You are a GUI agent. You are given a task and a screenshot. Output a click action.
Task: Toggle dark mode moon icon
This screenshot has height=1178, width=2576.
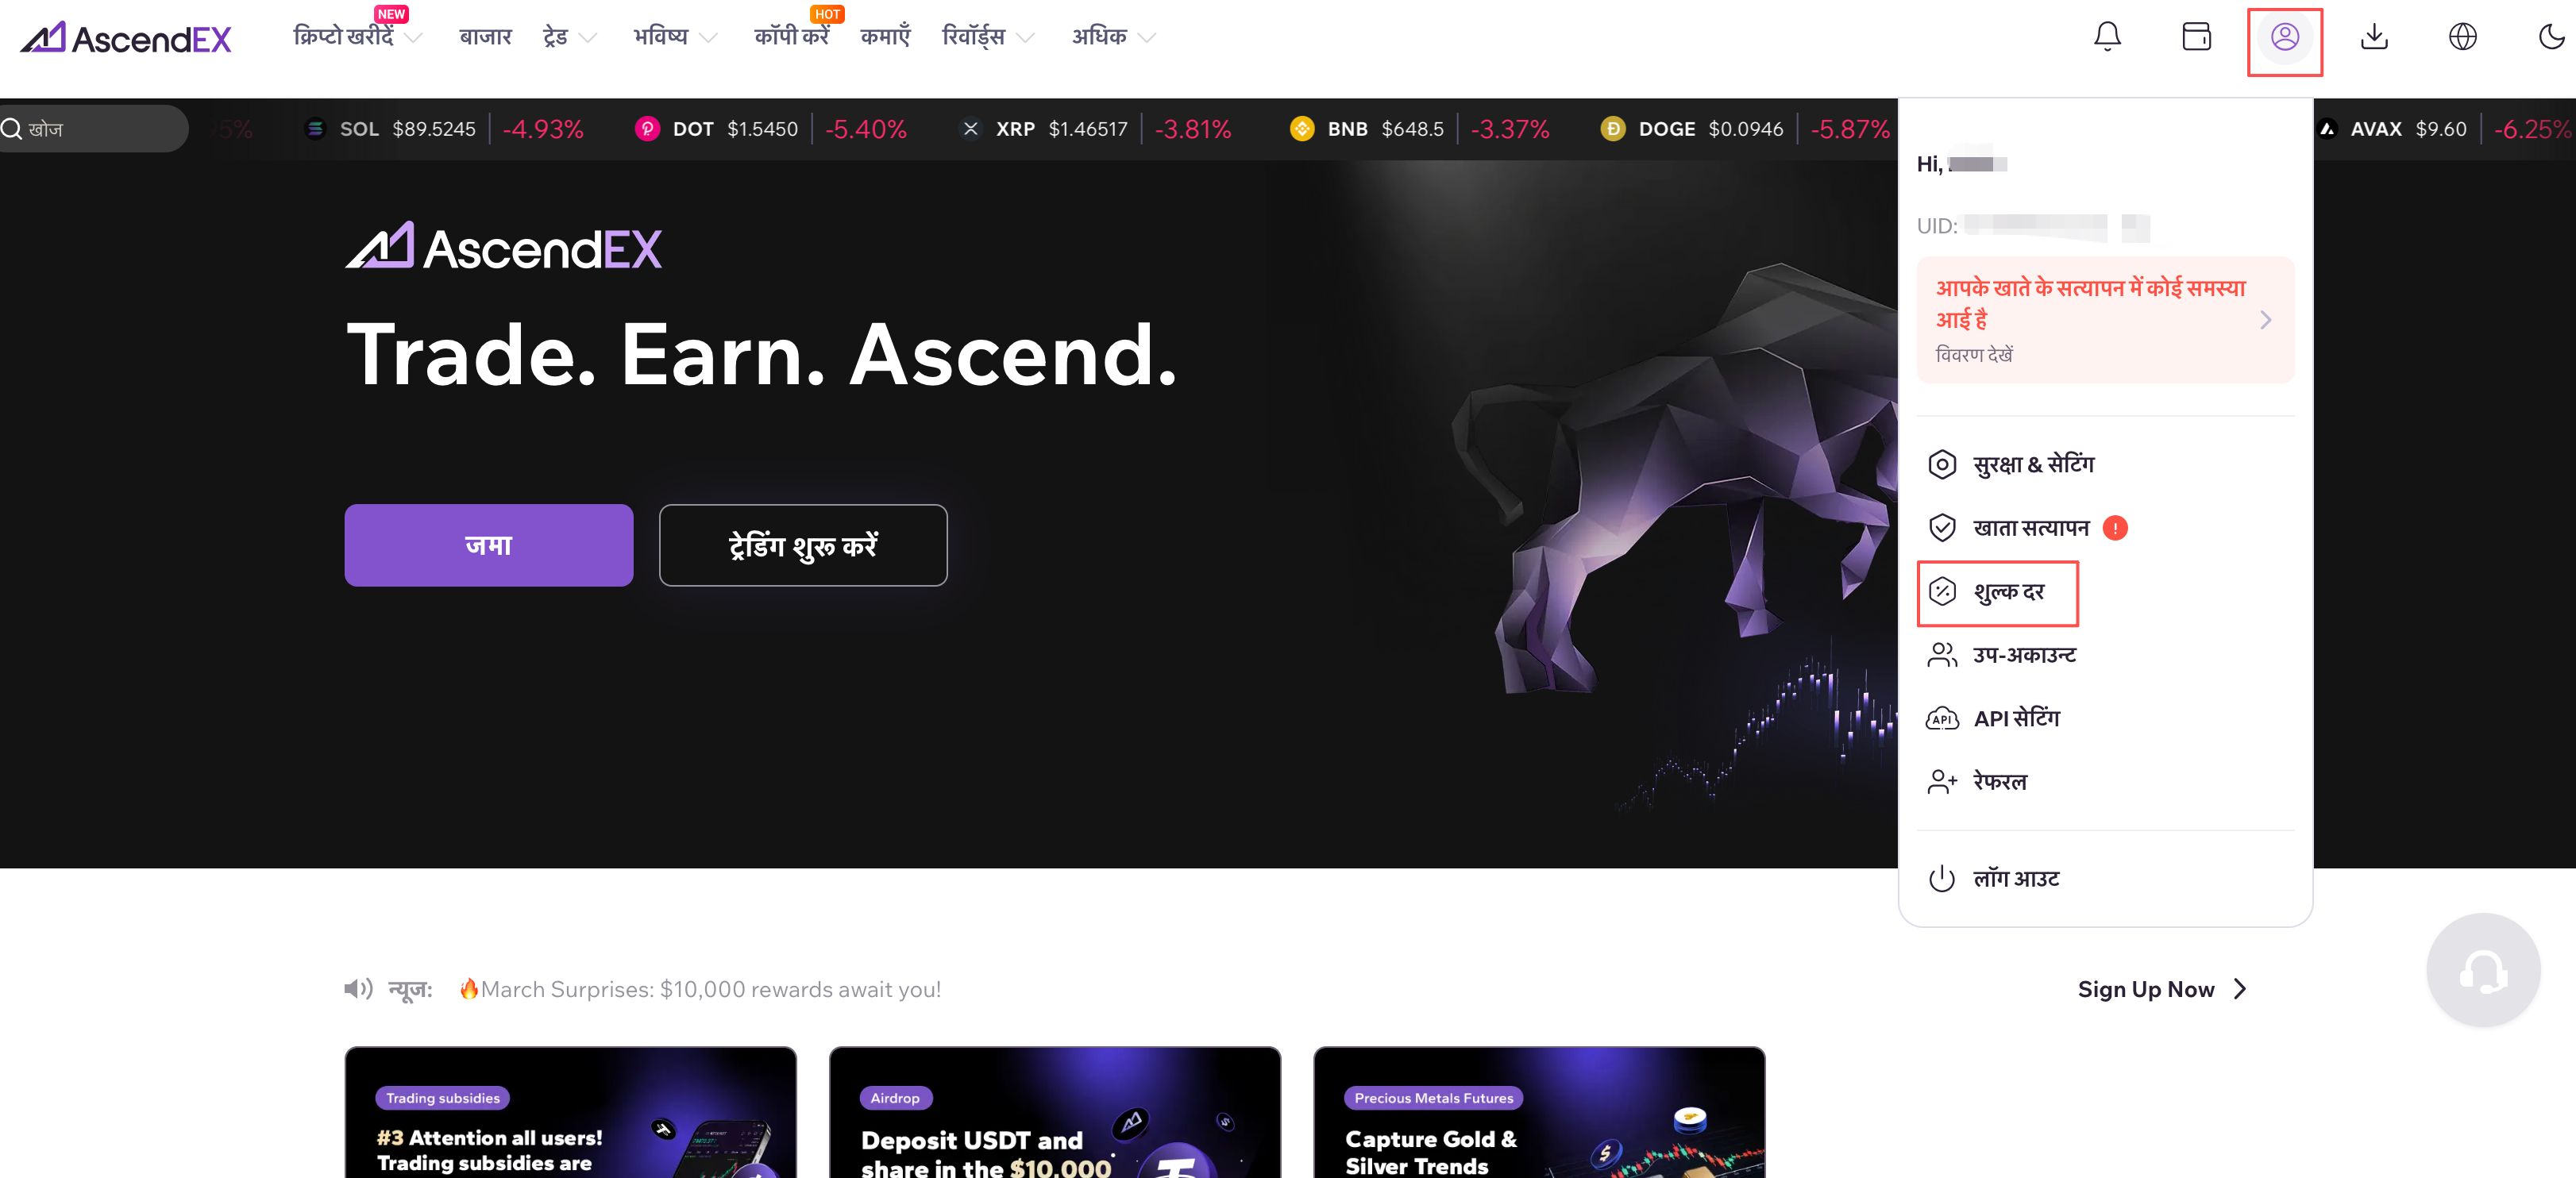(2551, 37)
